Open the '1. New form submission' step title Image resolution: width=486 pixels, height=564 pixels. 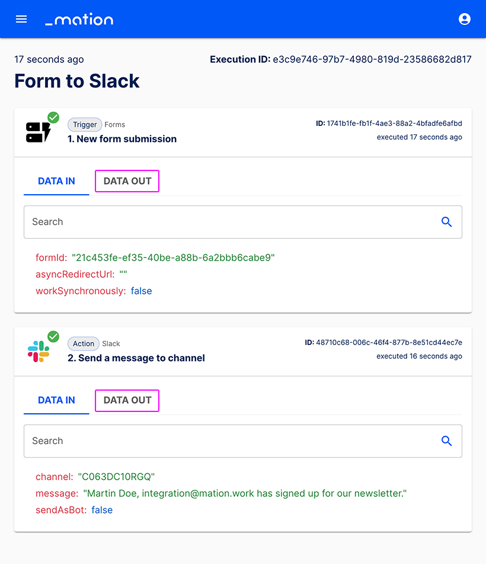tap(121, 139)
